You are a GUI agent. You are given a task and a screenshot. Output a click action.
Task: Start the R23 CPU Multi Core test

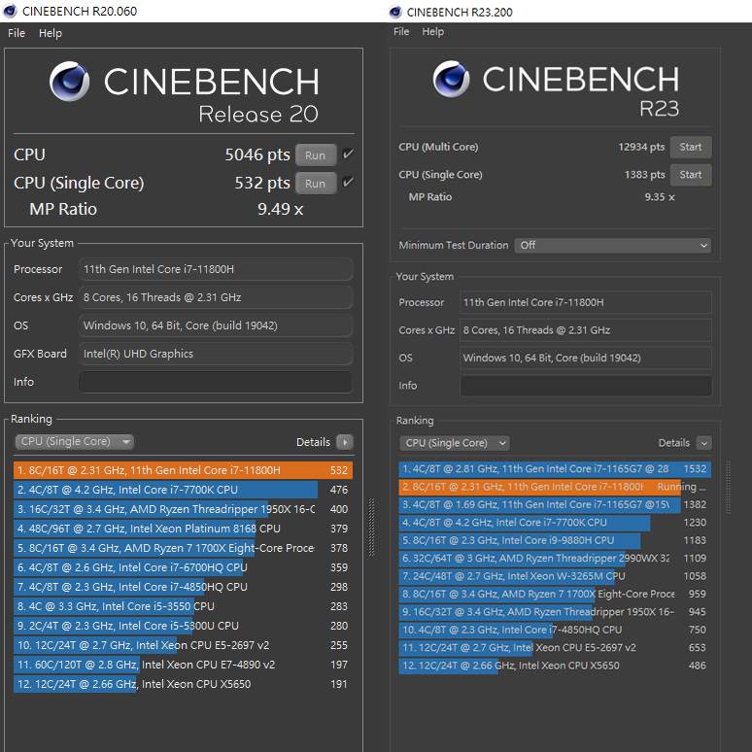coord(691,147)
